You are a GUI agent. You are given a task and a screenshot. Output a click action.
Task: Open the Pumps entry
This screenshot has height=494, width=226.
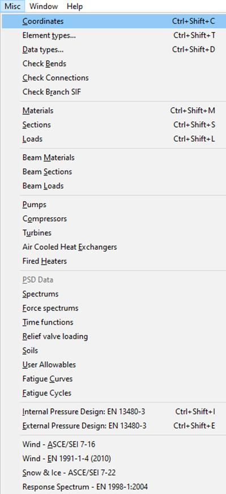114,205
